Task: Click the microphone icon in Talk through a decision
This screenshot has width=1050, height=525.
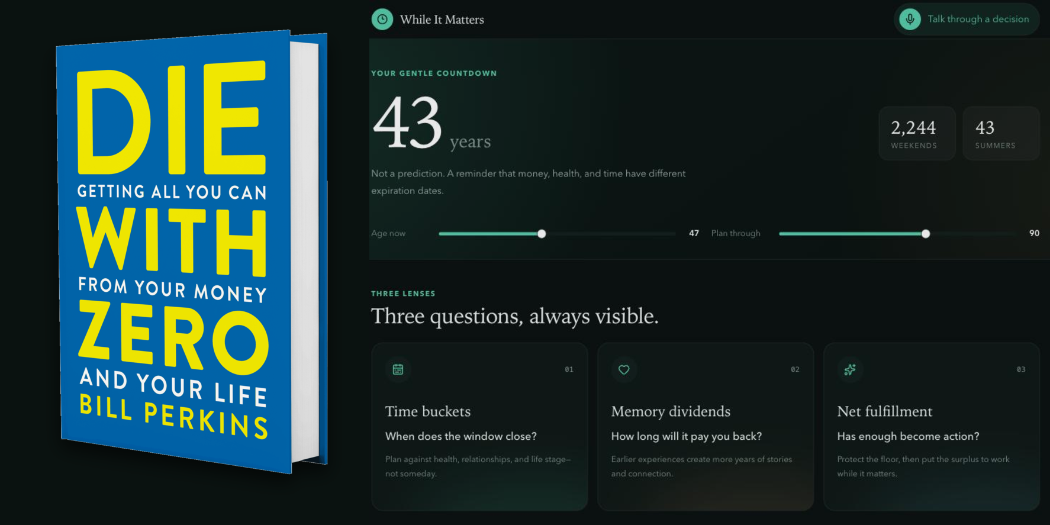Action: pyautogui.click(x=910, y=19)
